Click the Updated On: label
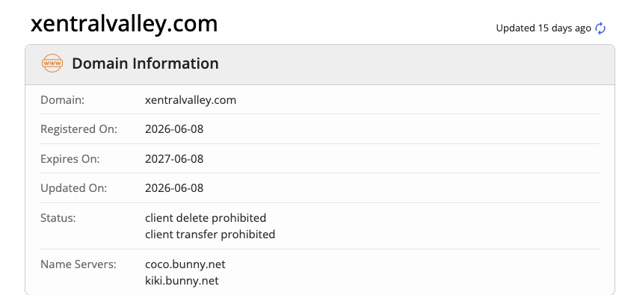The height and width of the screenshot is (295, 625). pos(74,188)
